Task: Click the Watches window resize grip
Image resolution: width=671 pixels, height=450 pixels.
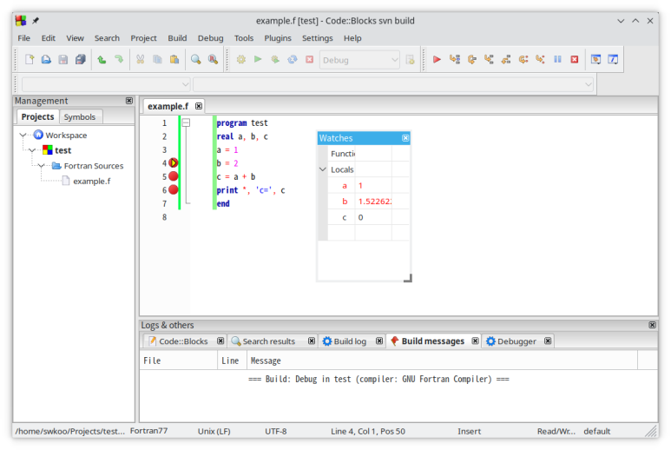Action: (408, 278)
